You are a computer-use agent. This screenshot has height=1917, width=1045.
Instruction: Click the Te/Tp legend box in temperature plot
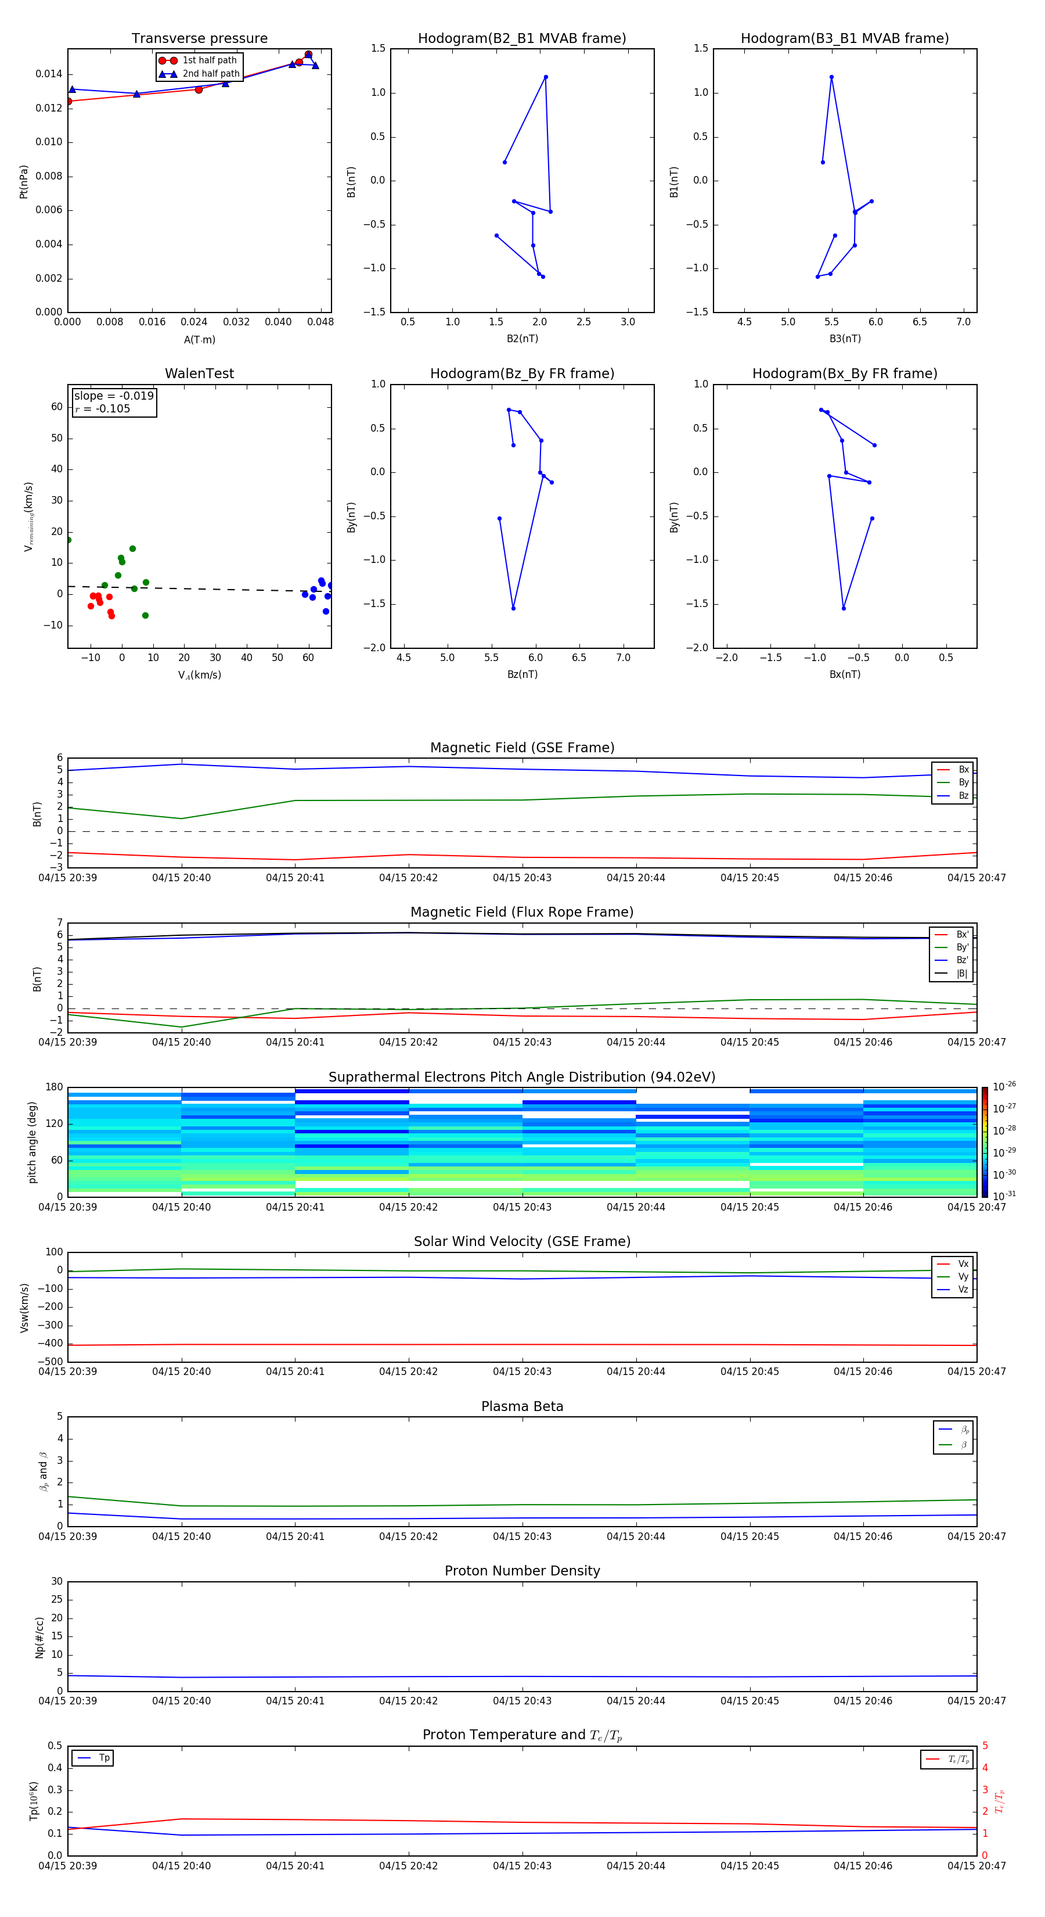coord(947,1760)
